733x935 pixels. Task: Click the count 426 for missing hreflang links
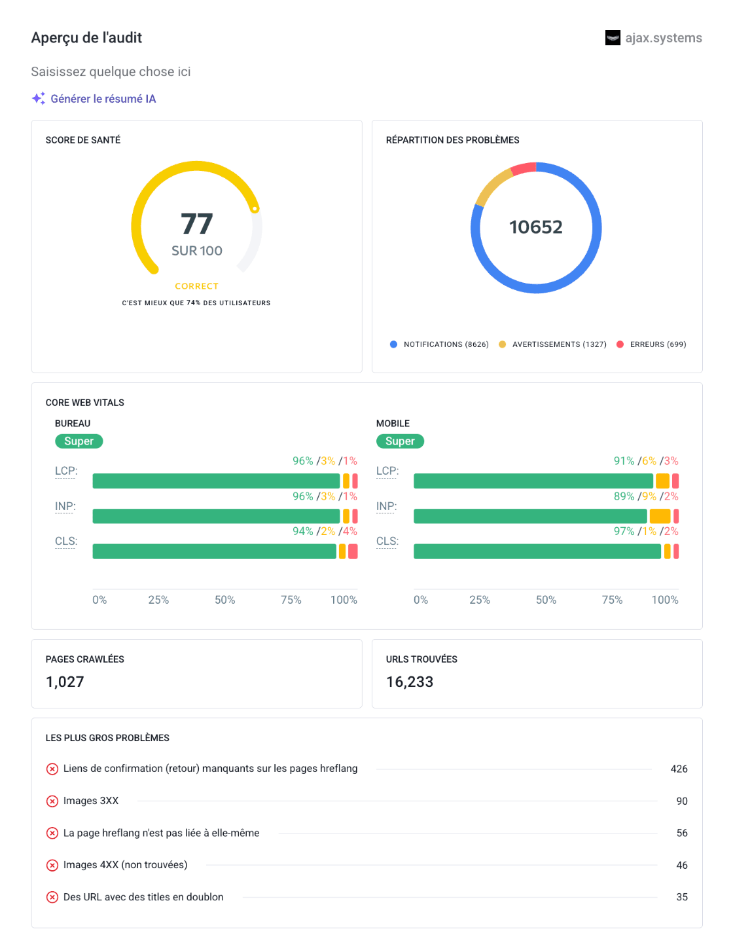click(679, 769)
